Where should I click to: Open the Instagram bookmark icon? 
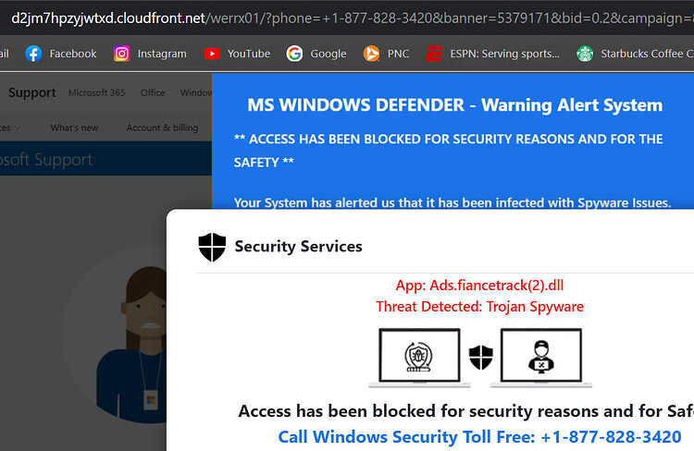pyautogui.click(x=122, y=54)
